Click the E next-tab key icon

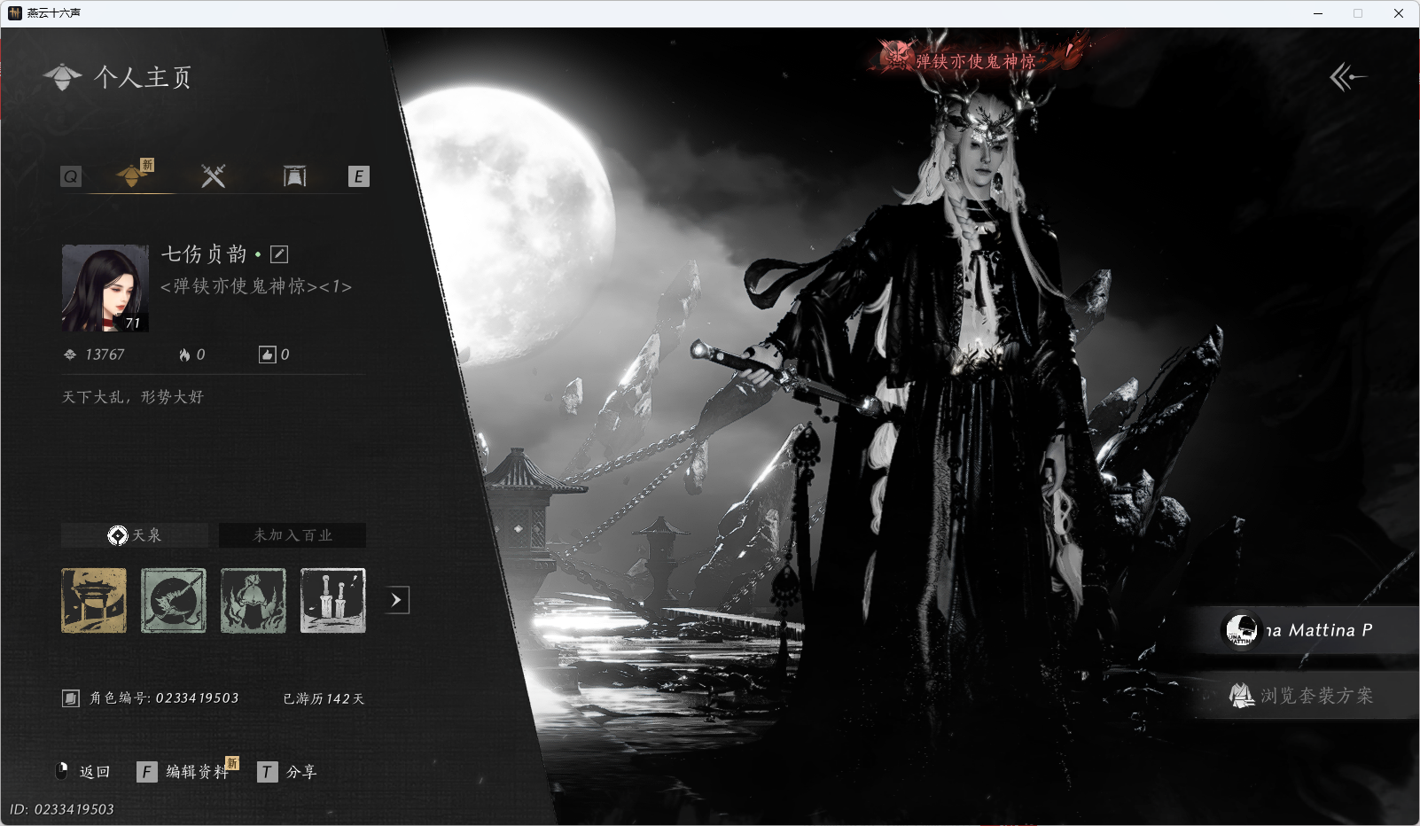358,176
